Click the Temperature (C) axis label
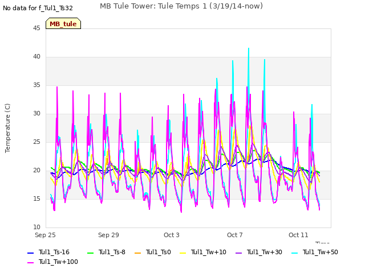The image size is (365, 273). click(x=7, y=128)
